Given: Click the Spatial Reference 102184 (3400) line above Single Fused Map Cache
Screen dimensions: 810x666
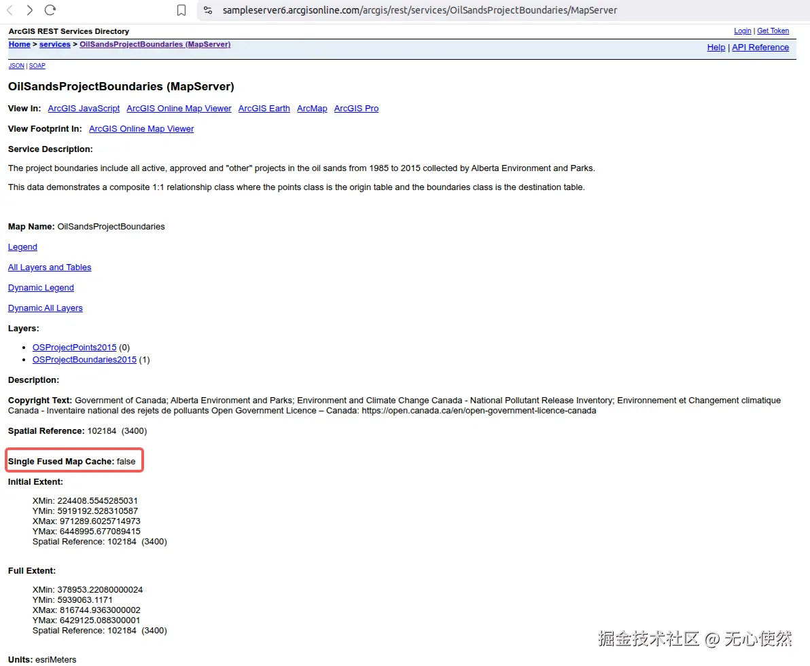Looking at the screenshot, I should pos(77,431).
